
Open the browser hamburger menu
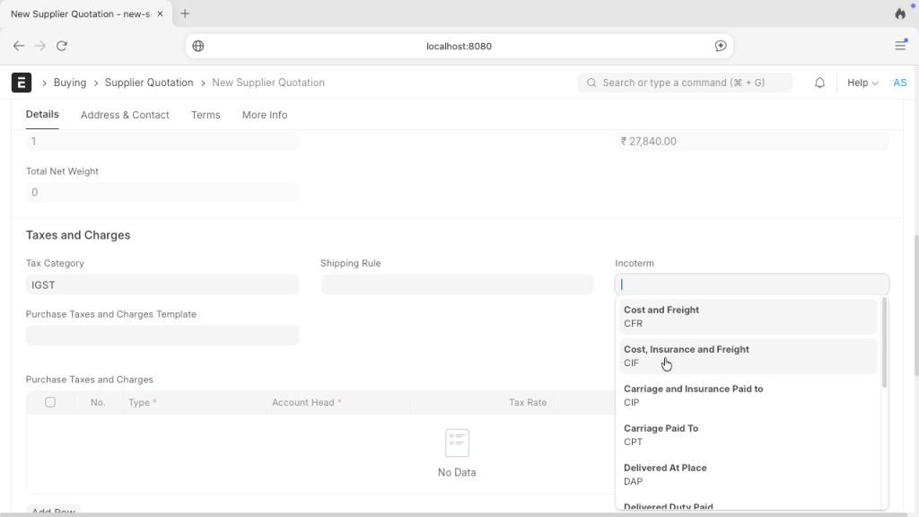(900, 46)
